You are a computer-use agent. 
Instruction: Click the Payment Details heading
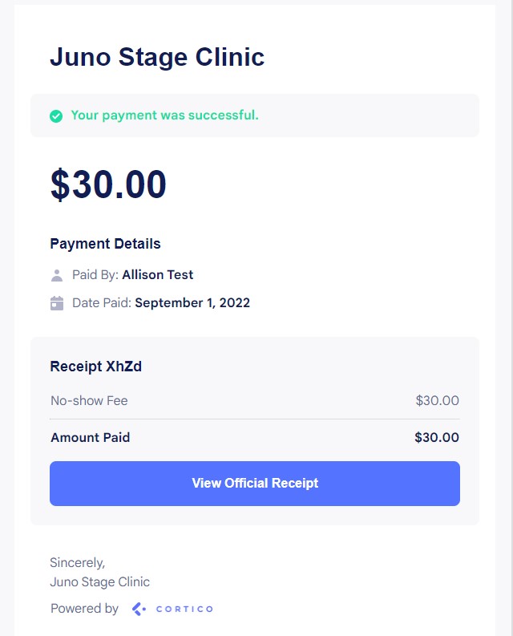point(105,244)
